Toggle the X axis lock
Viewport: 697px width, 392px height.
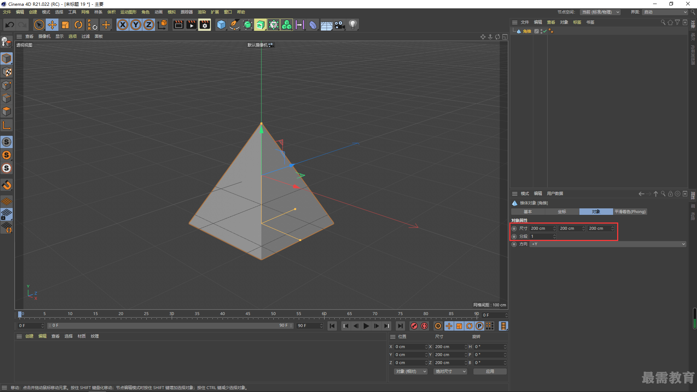pos(123,25)
